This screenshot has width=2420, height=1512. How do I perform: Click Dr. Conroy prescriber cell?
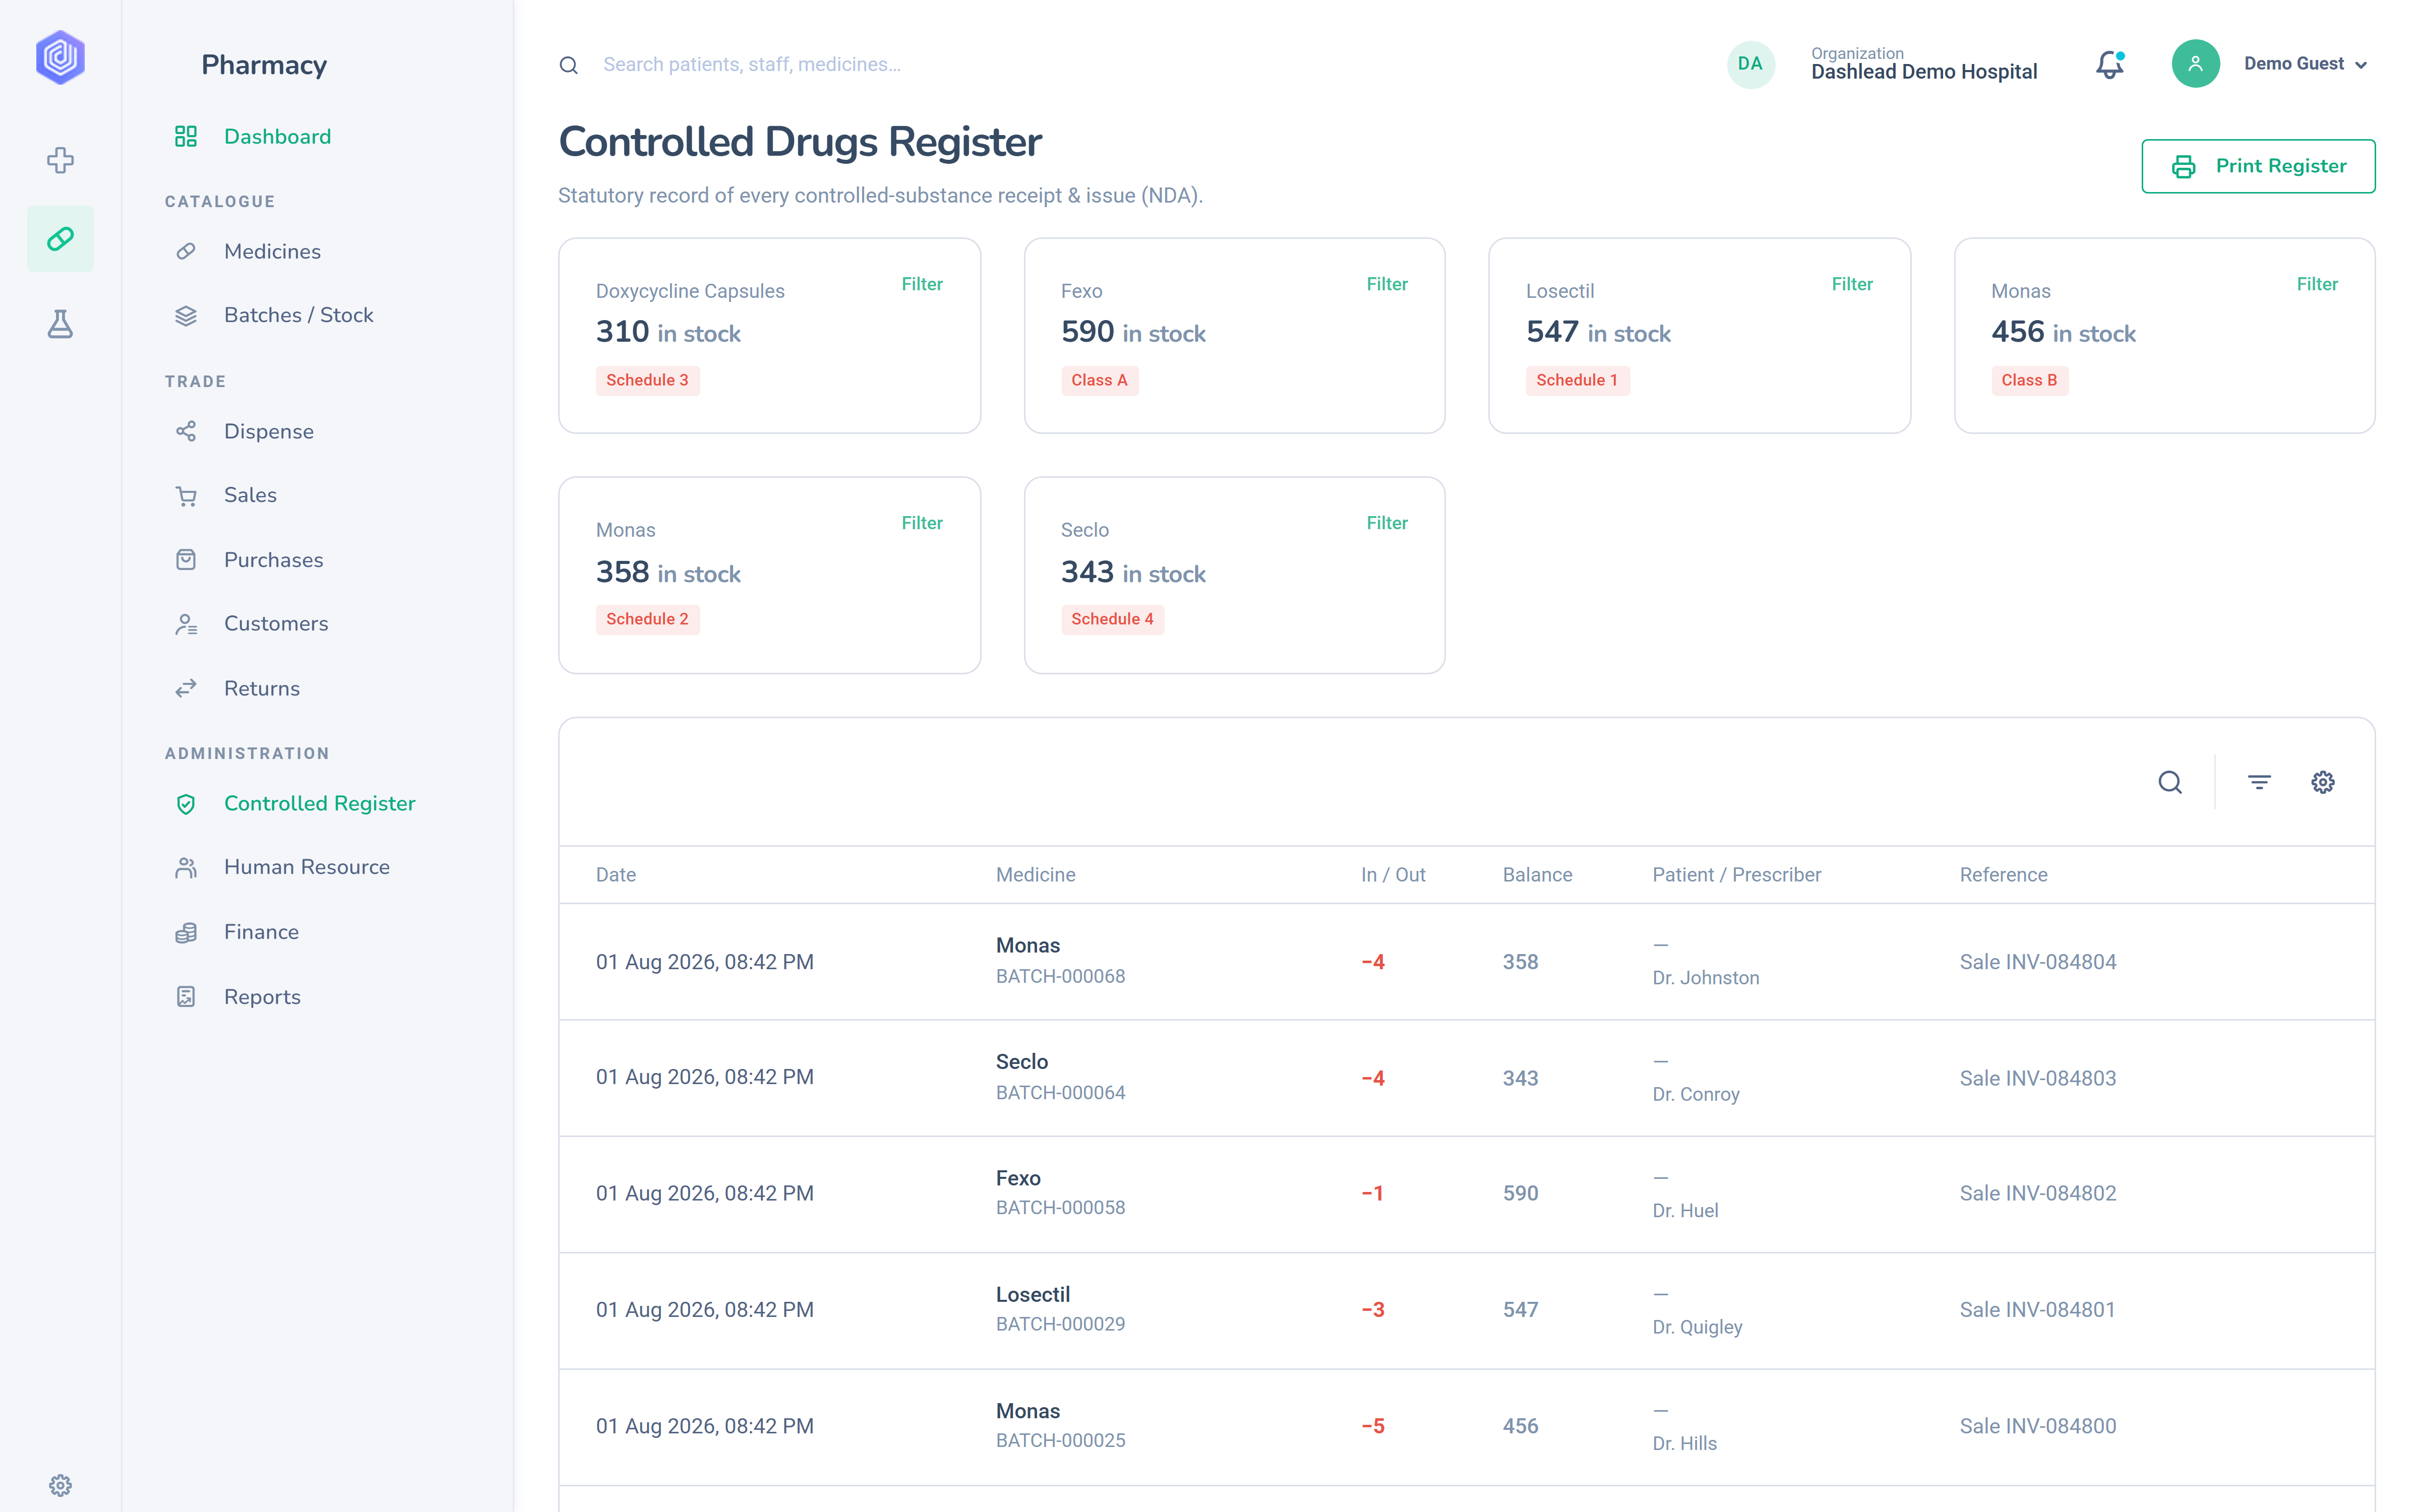coord(1696,1094)
